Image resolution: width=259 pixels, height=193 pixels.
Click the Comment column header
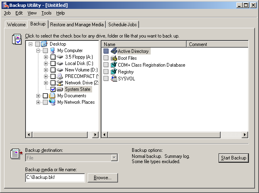(x=217, y=44)
